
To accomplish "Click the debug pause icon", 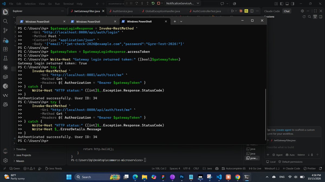I will [x=131, y=4].
